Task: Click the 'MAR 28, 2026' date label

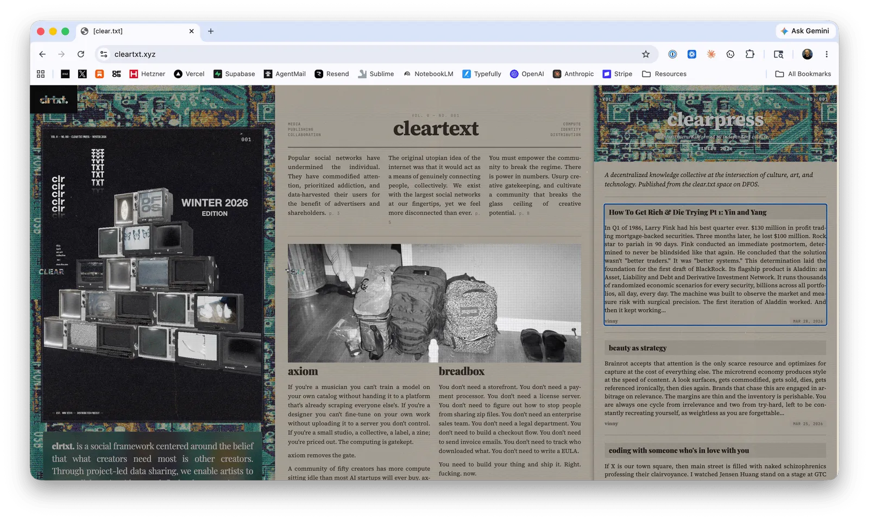Action: 808,321
